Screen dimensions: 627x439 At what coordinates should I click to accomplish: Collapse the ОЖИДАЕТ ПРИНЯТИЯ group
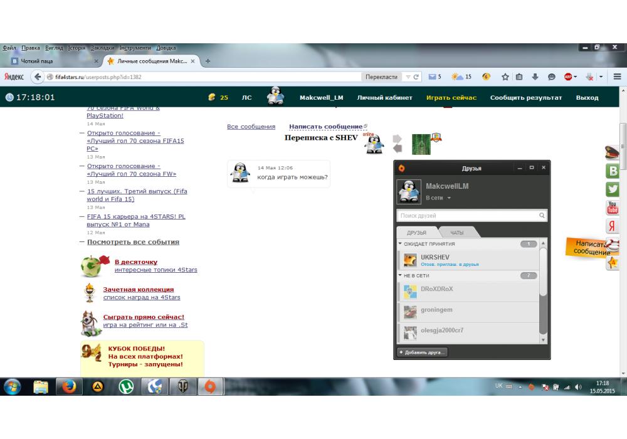(400, 243)
